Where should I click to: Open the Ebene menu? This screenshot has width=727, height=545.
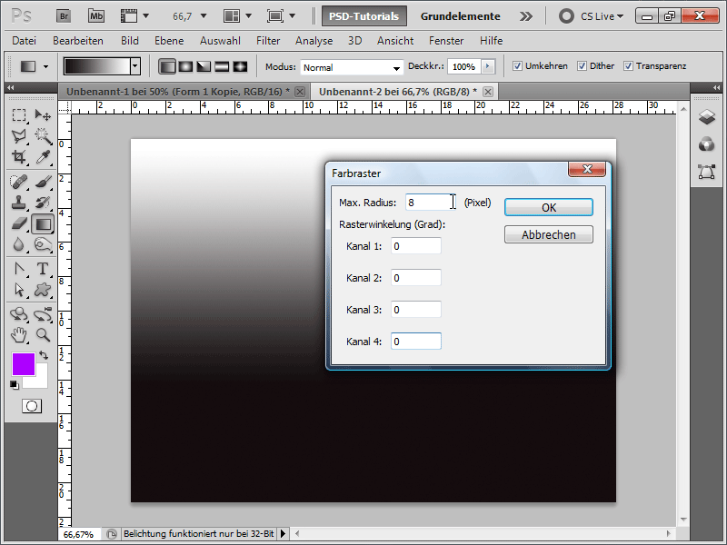tap(169, 41)
